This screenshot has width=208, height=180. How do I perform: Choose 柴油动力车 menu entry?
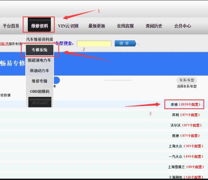[x=40, y=70]
